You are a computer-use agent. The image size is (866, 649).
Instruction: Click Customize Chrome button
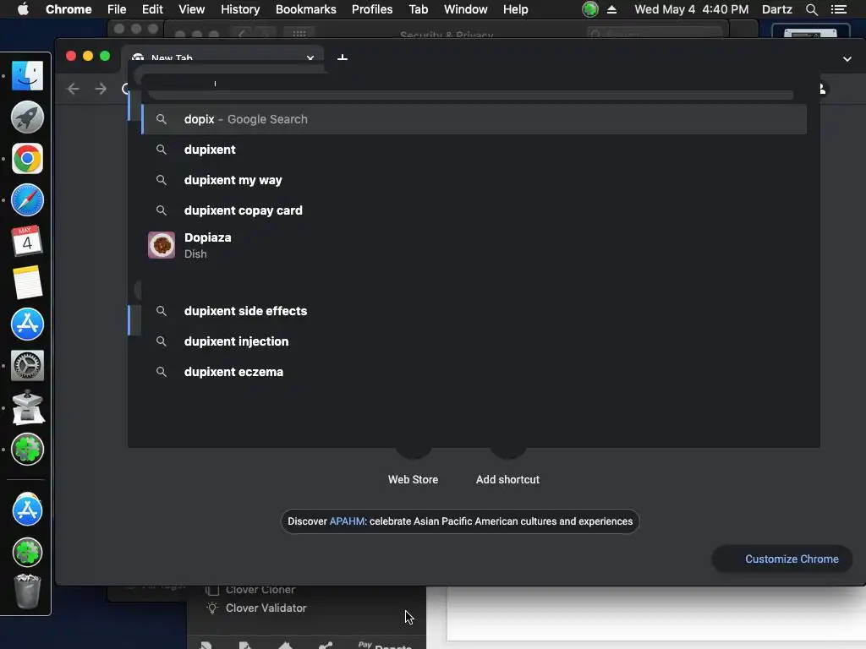(782, 559)
